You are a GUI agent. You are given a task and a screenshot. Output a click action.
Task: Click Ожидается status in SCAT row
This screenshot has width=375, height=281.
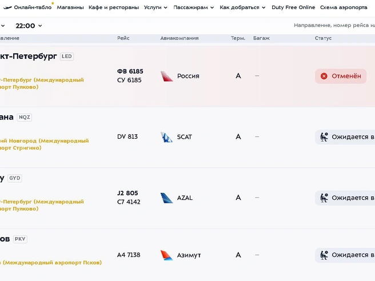coord(345,137)
